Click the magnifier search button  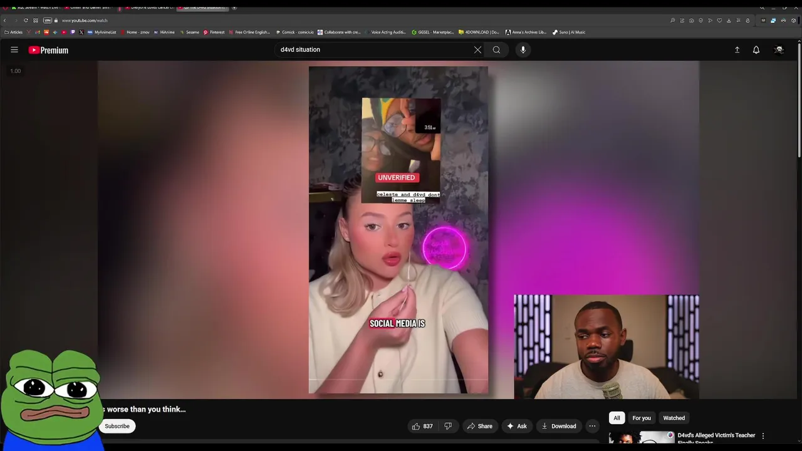coord(496,49)
